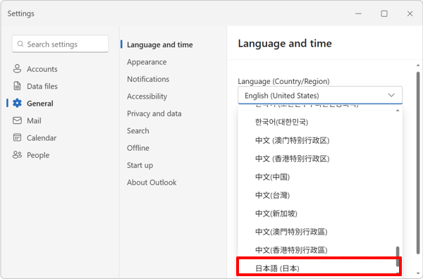Click the General gear icon
The height and width of the screenshot is (279, 423).
click(x=17, y=103)
